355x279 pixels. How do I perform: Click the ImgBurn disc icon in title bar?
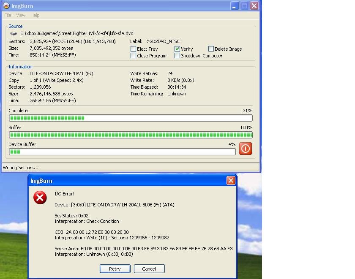(6, 5)
